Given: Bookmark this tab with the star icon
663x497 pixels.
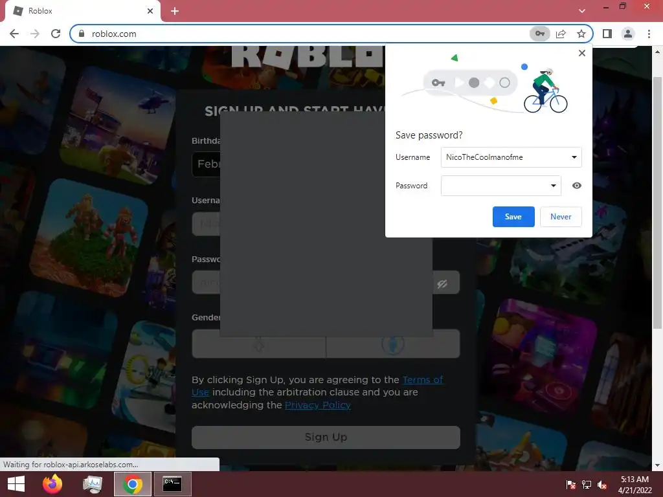Looking at the screenshot, I should [581, 34].
